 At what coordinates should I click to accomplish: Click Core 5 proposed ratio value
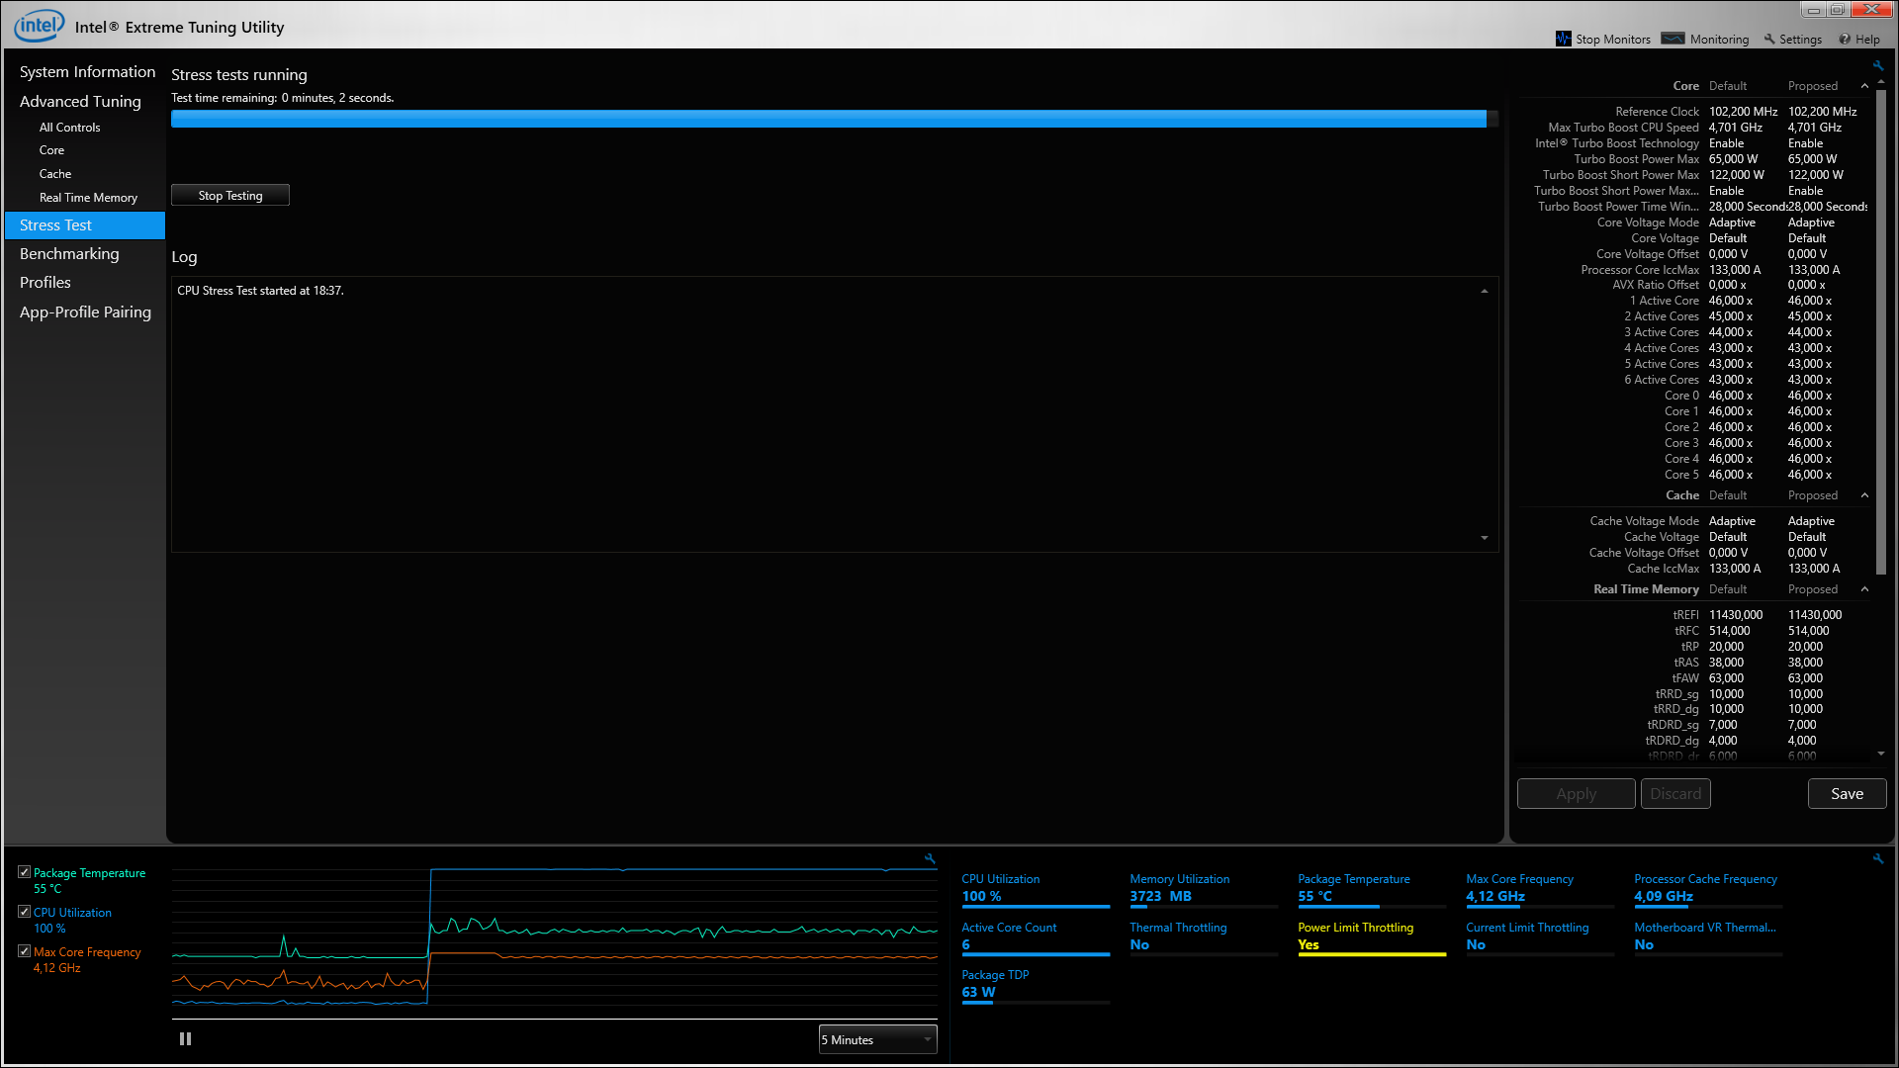(1809, 475)
